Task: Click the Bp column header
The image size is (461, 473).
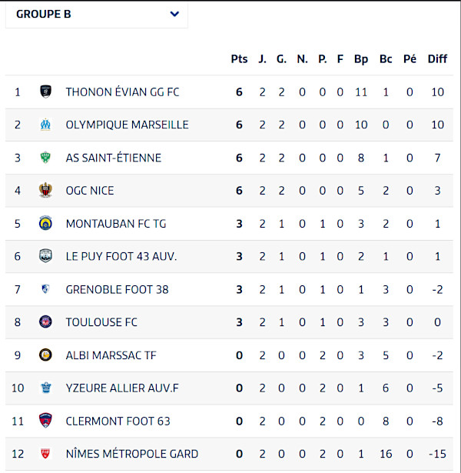Action: [361, 59]
